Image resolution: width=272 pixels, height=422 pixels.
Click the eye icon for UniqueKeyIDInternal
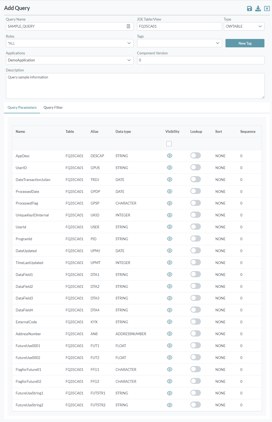[x=170, y=215]
